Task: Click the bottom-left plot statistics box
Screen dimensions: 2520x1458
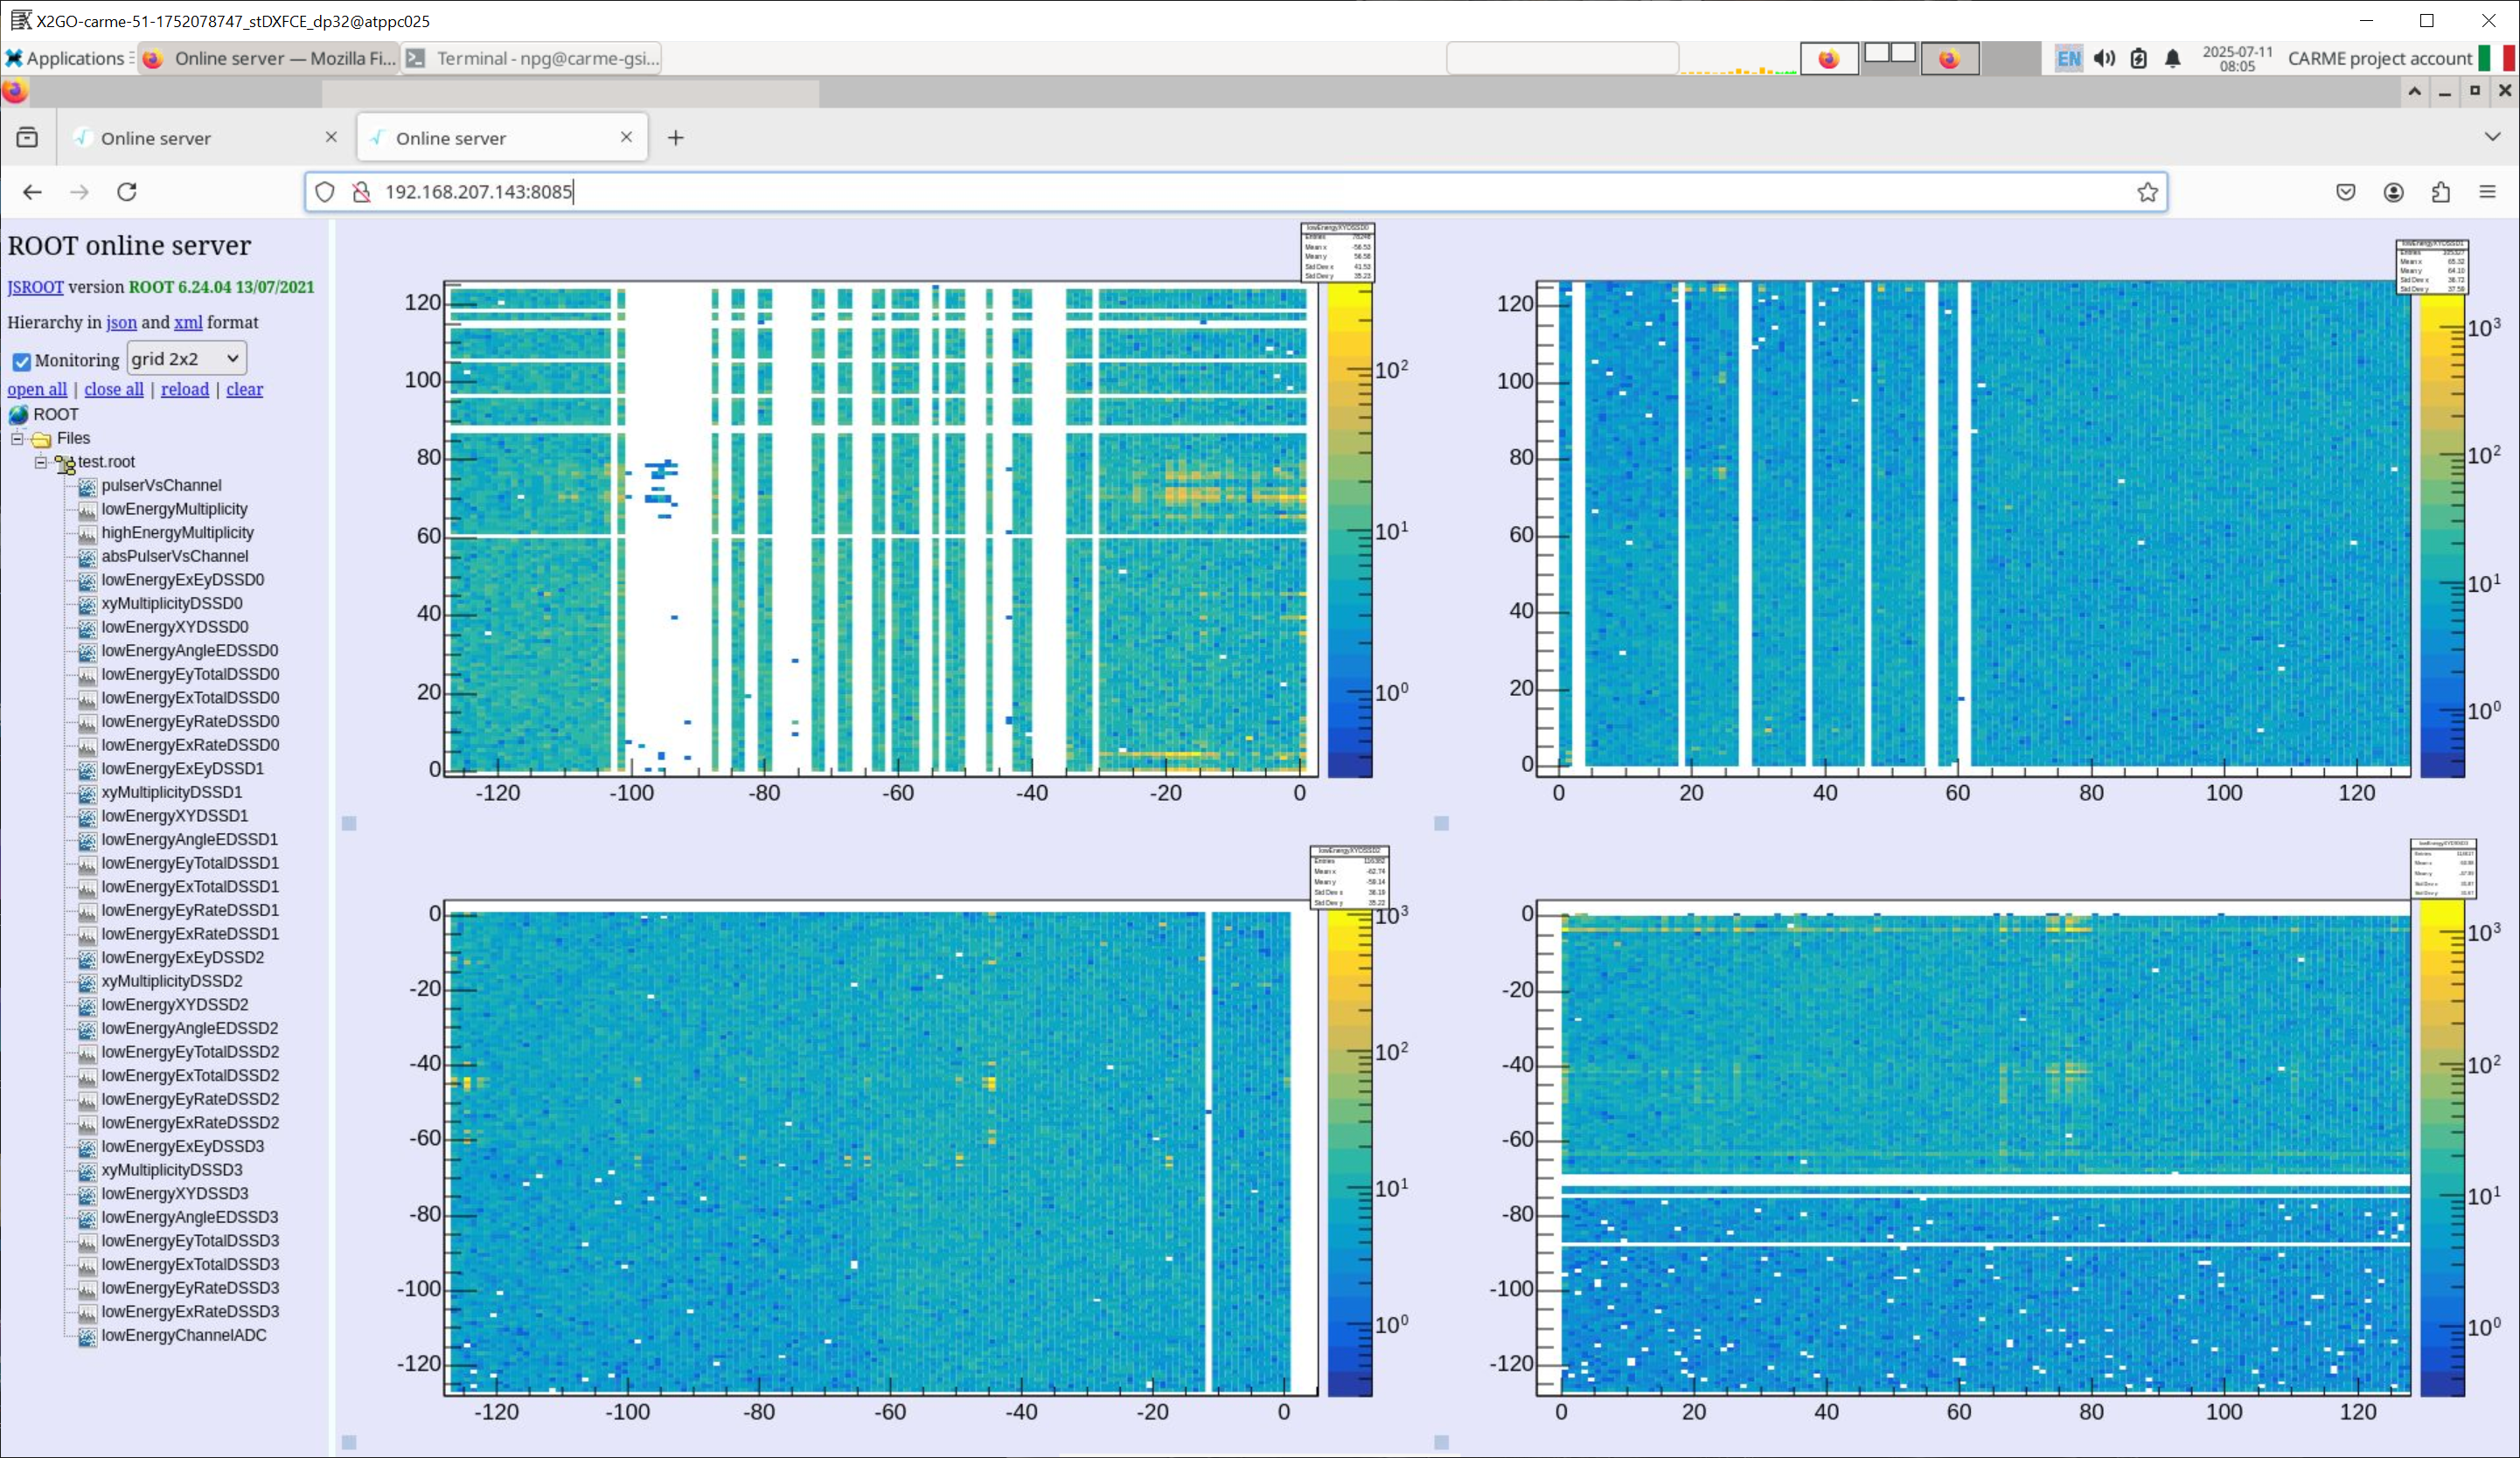Action: click(x=1349, y=878)
